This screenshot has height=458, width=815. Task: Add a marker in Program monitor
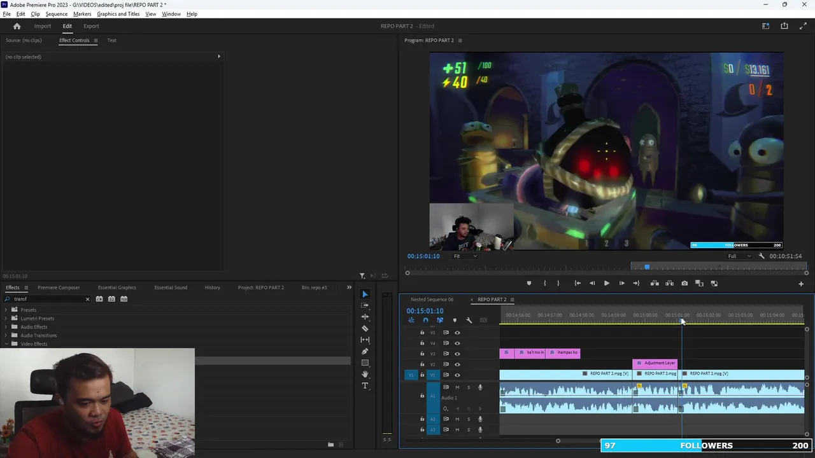[x=528, y=283]
